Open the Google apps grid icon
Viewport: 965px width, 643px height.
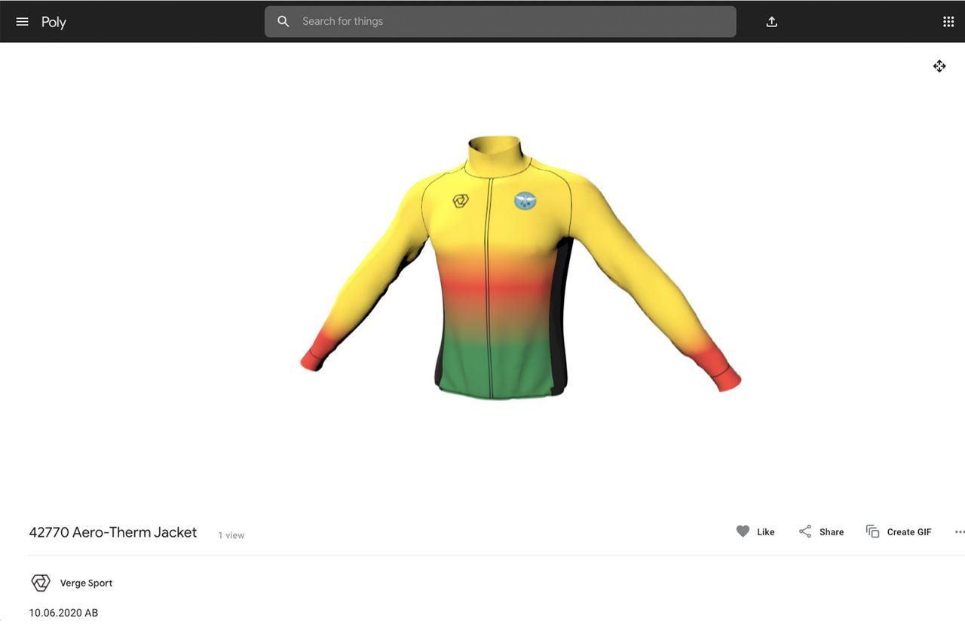coord(948,21)
